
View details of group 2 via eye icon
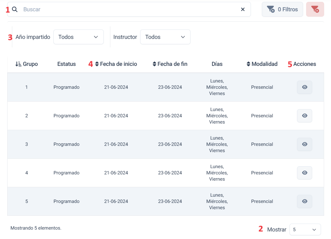coord(305,116)
